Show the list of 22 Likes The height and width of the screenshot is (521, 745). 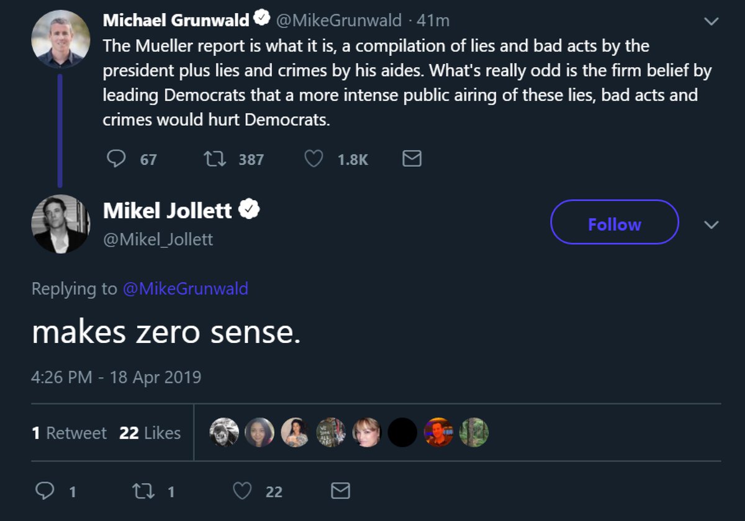[150, 433]
